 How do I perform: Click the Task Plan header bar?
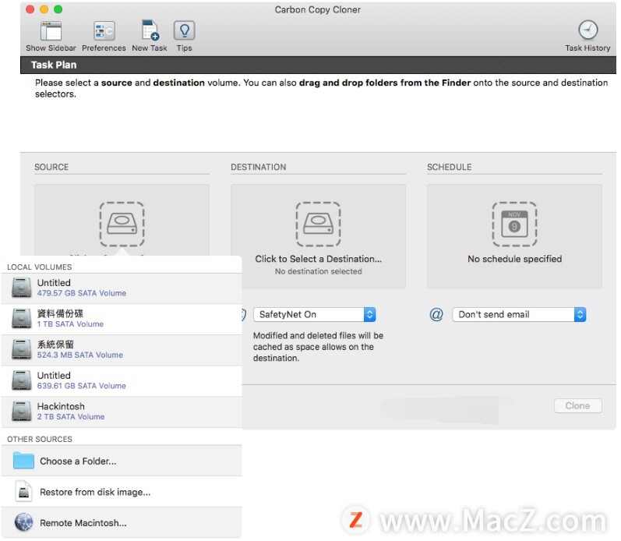click(x=318, y=65)
